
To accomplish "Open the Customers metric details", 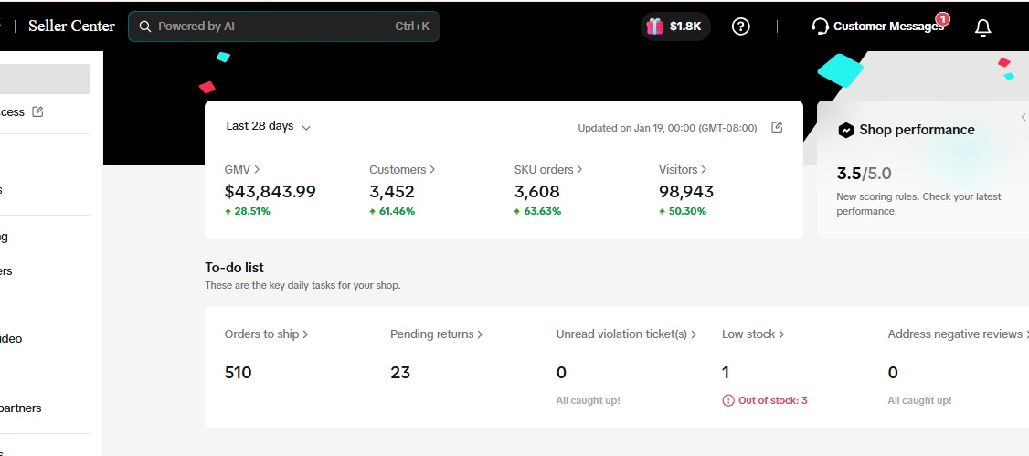I will 401,169.
